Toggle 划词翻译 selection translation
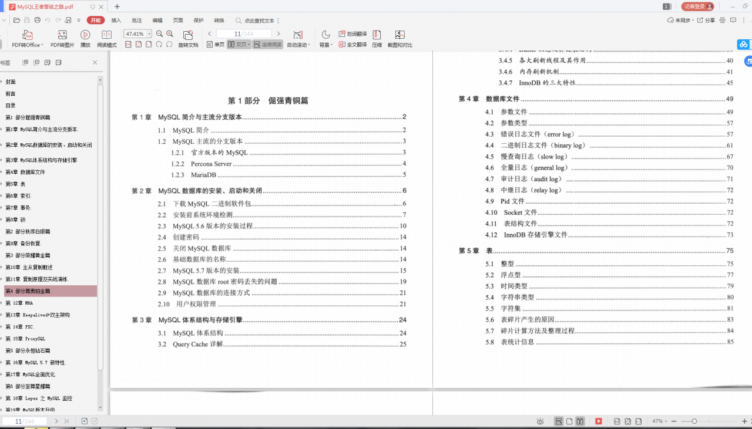The height and width of the screenshot is (429, 752). [x=352, y=34]
